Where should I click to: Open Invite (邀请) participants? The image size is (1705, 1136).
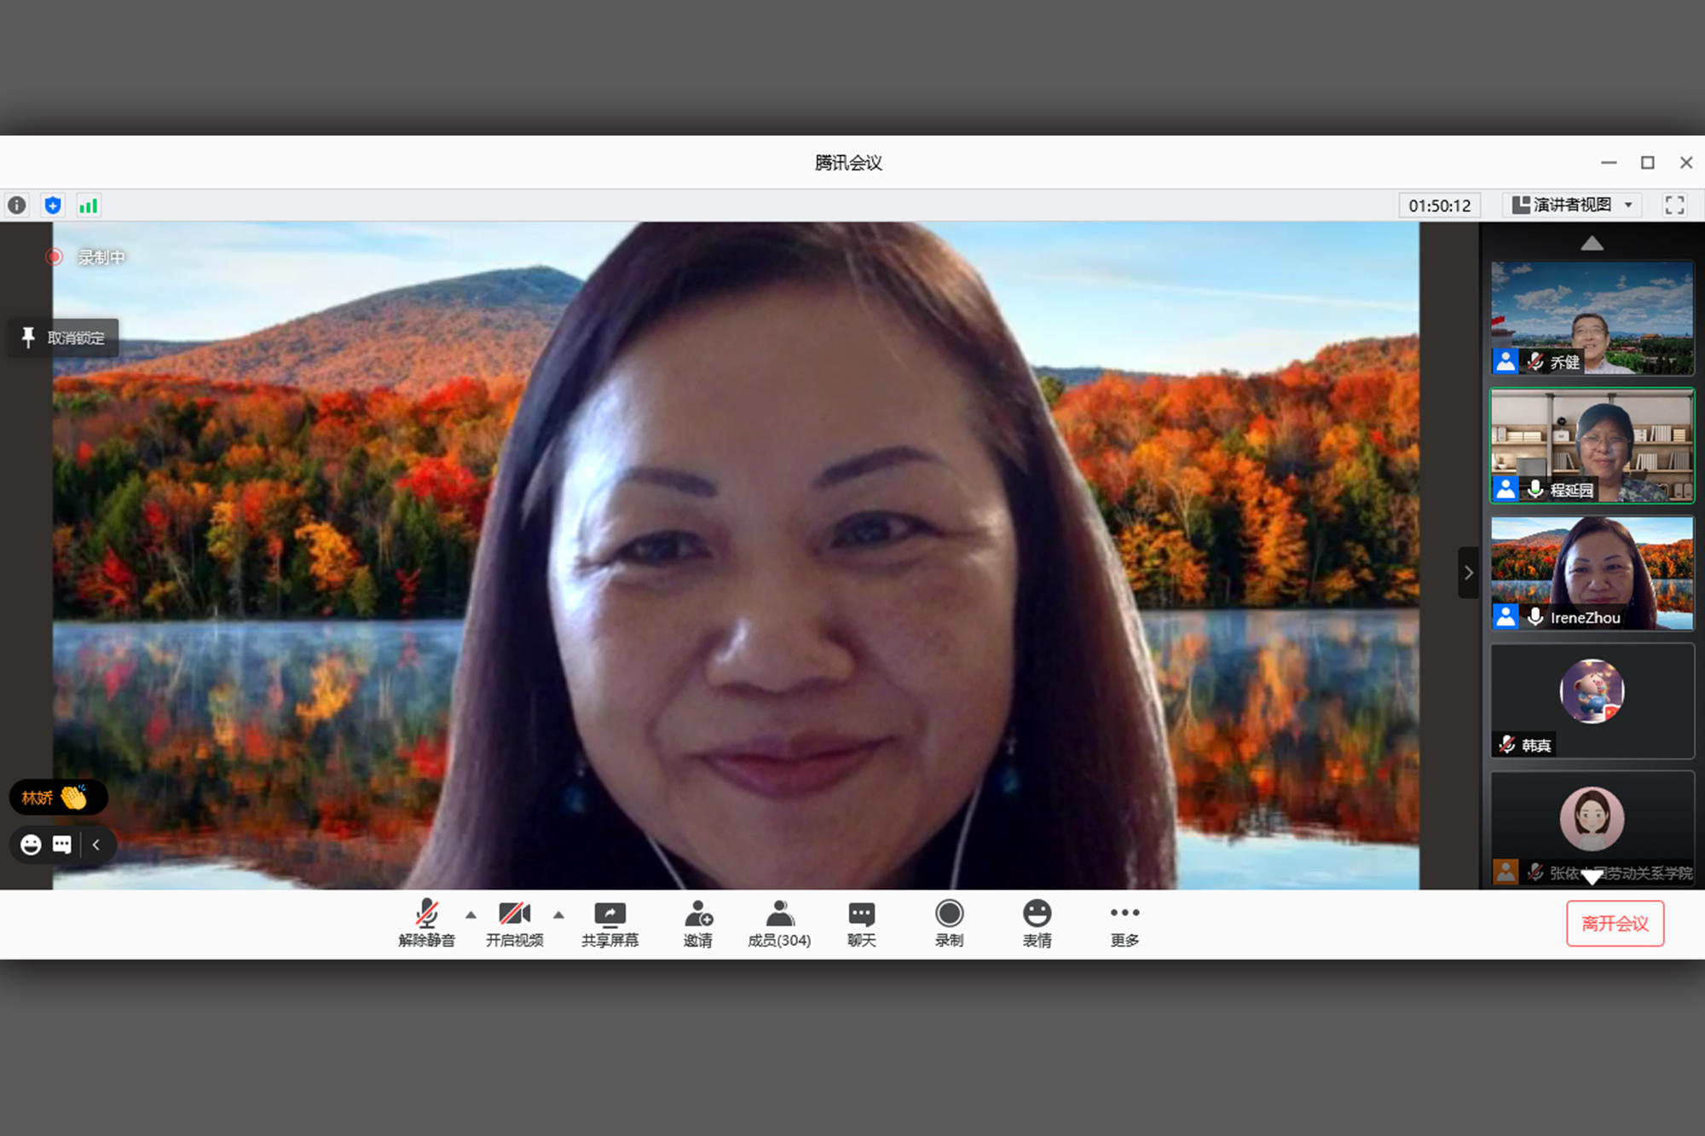[697, 924]
